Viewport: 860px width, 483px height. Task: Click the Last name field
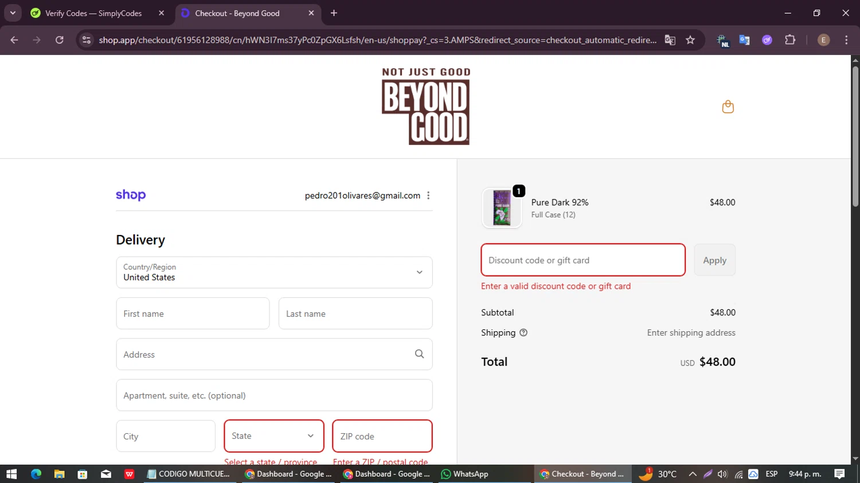pyautogui.click(x=355, y=313)
